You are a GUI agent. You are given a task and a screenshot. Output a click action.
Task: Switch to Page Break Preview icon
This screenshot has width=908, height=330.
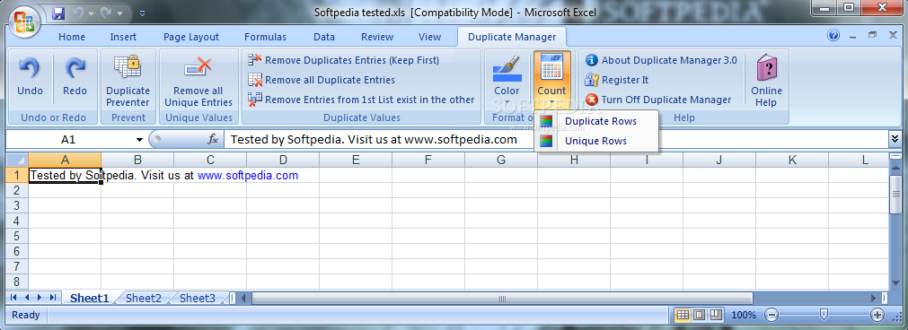pos(717,315)
